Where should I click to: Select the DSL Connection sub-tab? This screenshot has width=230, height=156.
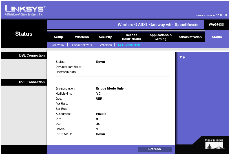pos(129,45)
